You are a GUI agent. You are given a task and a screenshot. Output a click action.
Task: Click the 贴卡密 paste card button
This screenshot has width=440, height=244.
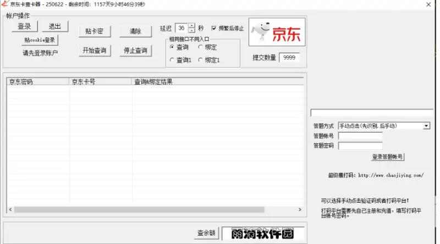click(x=95, y=31)
